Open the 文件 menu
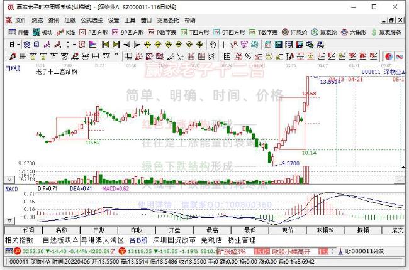Screen dimensions: 409x270 pos(21,20)
